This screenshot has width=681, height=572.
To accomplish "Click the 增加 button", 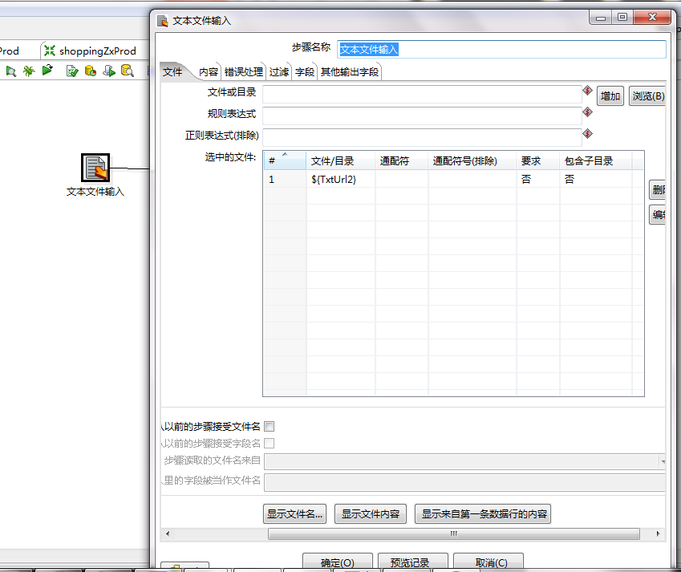I will tap(610, 95).
